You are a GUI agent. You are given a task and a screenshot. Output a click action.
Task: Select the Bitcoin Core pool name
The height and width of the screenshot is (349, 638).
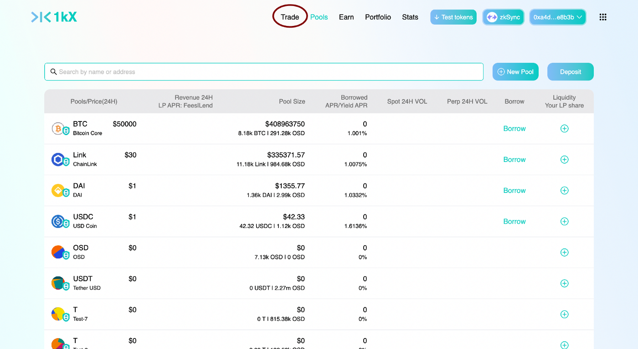tap(87, 133)
